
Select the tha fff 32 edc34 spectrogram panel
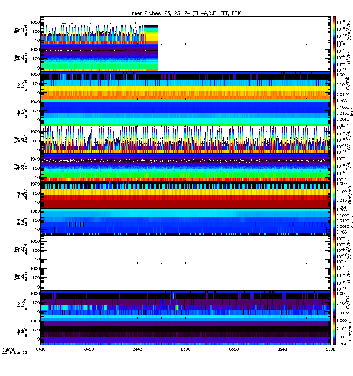[x=185, y=30]
